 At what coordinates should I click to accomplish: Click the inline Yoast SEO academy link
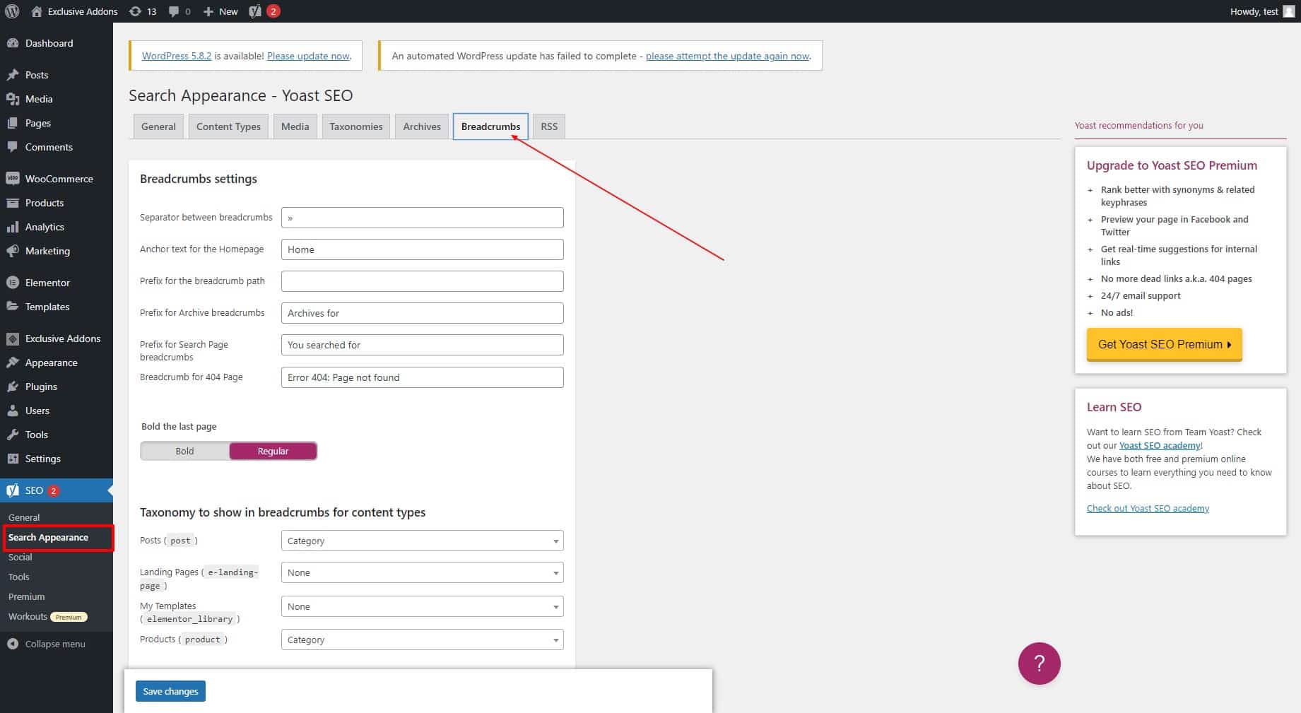click(1160, 445)
